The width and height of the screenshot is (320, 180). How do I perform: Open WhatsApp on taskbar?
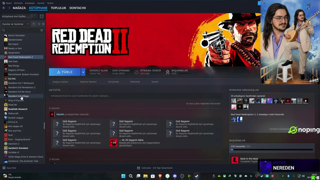167,176
